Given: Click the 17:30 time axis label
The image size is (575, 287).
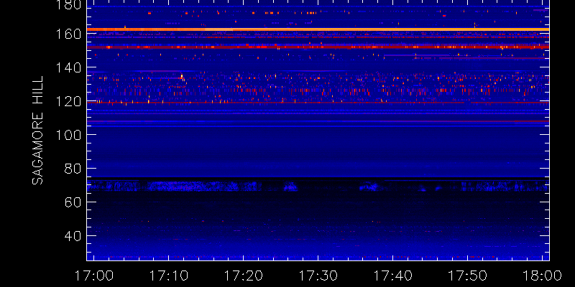Looking at the screenshot, I should pyautogui.click(x=318, y=276).
